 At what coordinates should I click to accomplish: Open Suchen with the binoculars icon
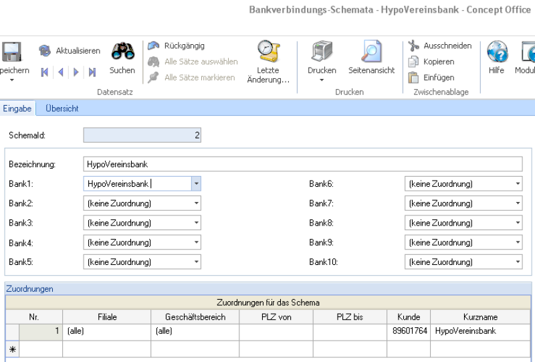[123, 52]
